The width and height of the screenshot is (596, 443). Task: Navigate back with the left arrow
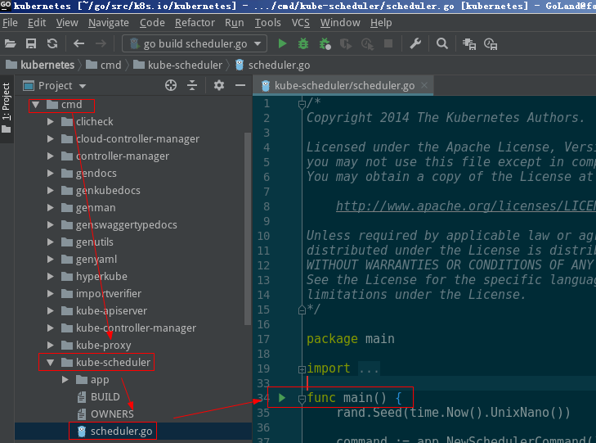[x=78, y=43]
